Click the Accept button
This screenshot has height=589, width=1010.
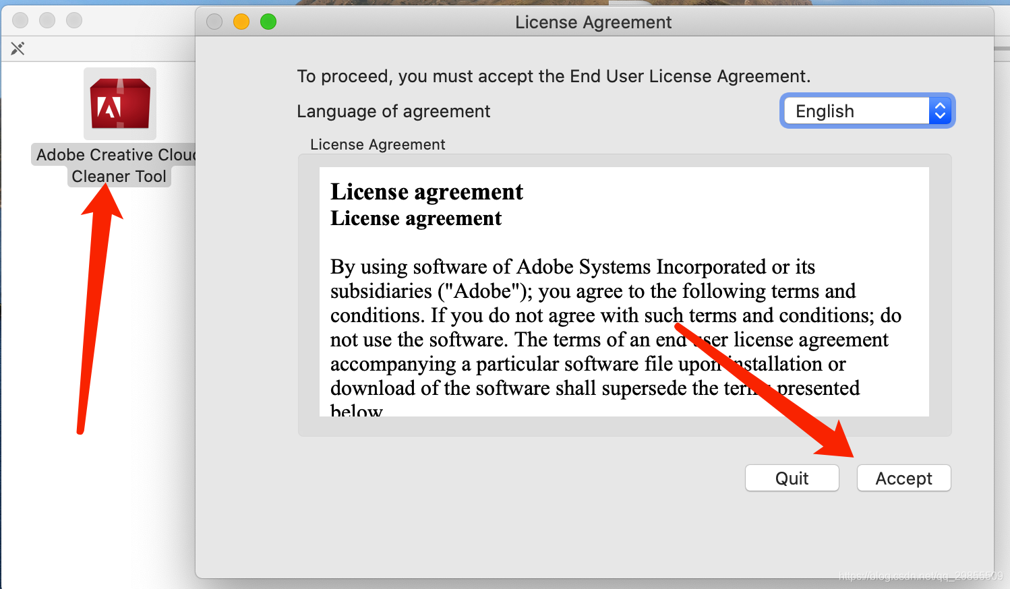[903, 478]
